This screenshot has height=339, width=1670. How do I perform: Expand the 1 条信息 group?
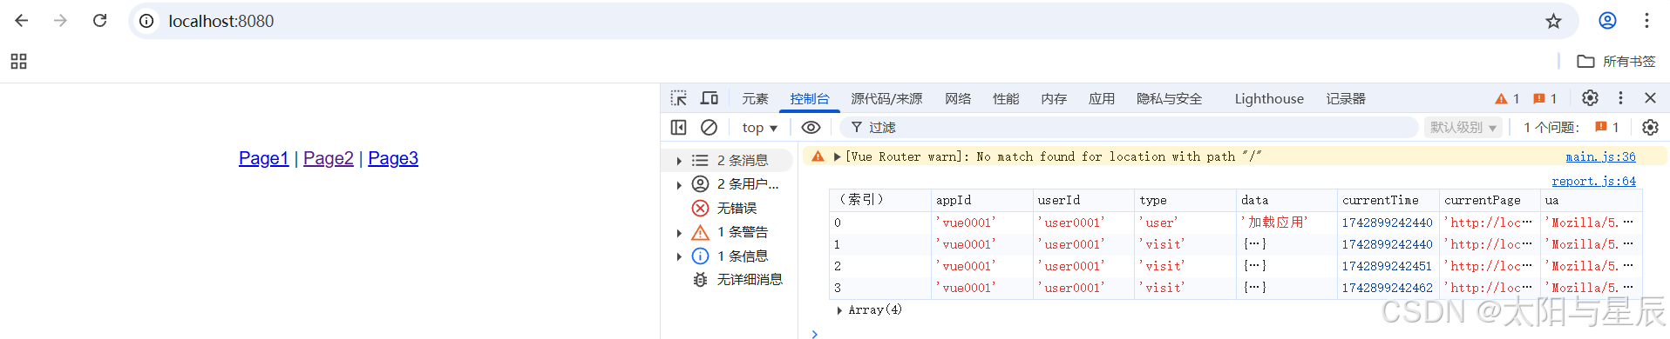click(679, 256)
